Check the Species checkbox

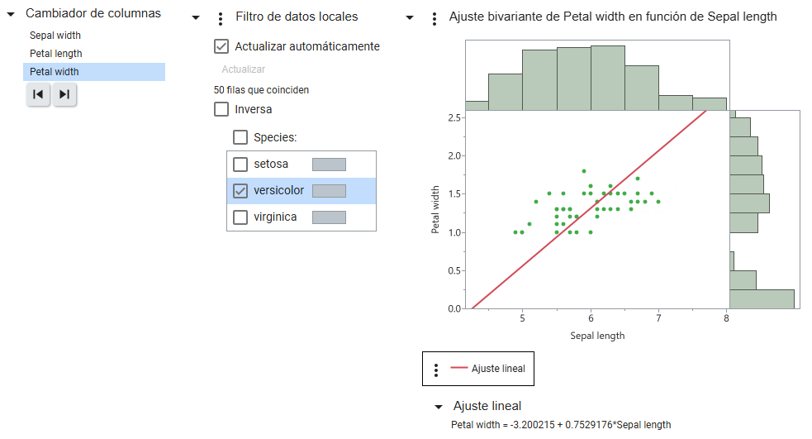240,137
